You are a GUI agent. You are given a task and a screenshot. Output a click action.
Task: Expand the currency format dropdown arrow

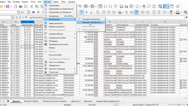tap(123, 12)
